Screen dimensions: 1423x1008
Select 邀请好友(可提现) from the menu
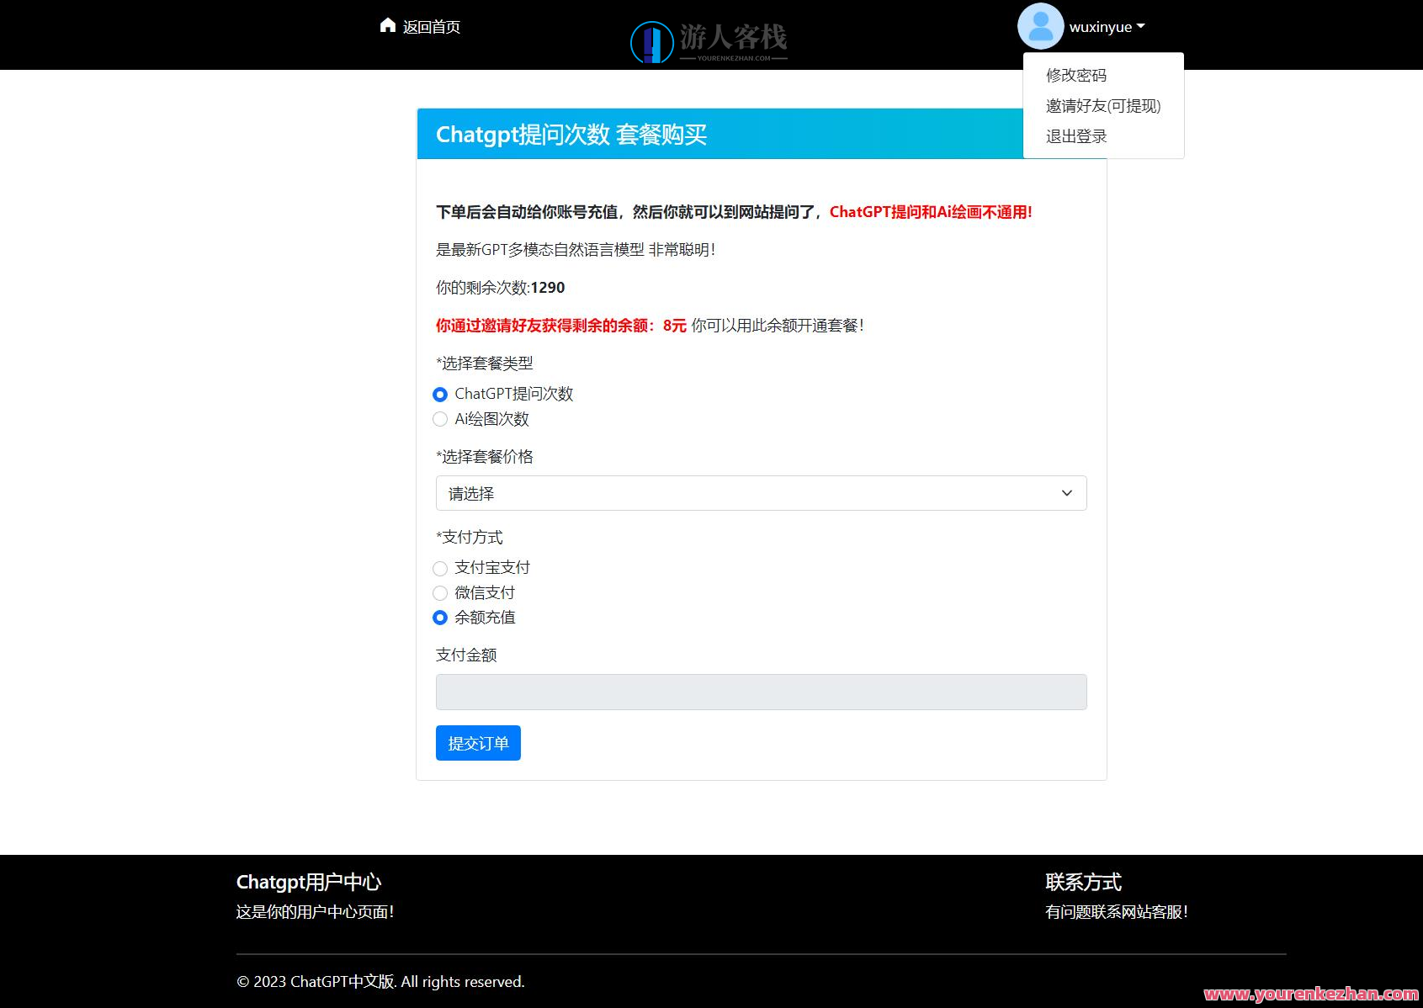tap(1102, 105)
